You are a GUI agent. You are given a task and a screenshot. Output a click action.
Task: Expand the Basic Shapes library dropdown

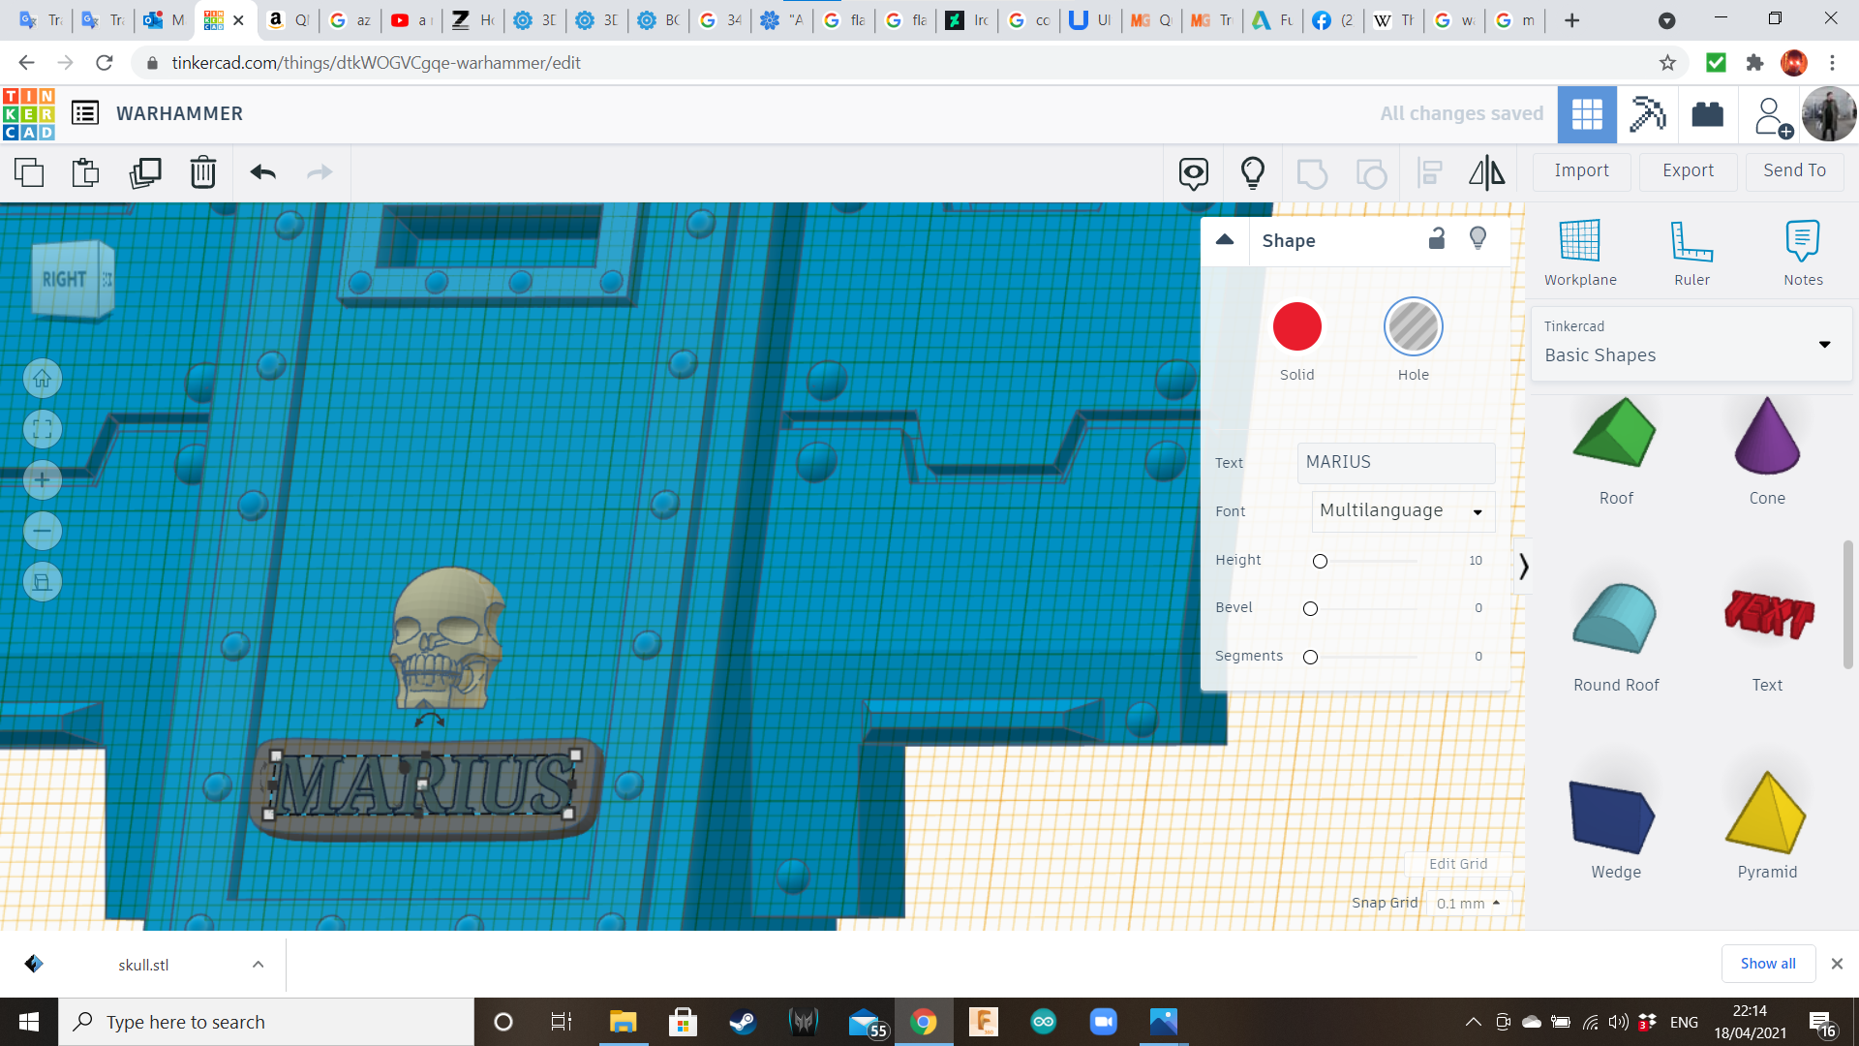click(1691, 344)
